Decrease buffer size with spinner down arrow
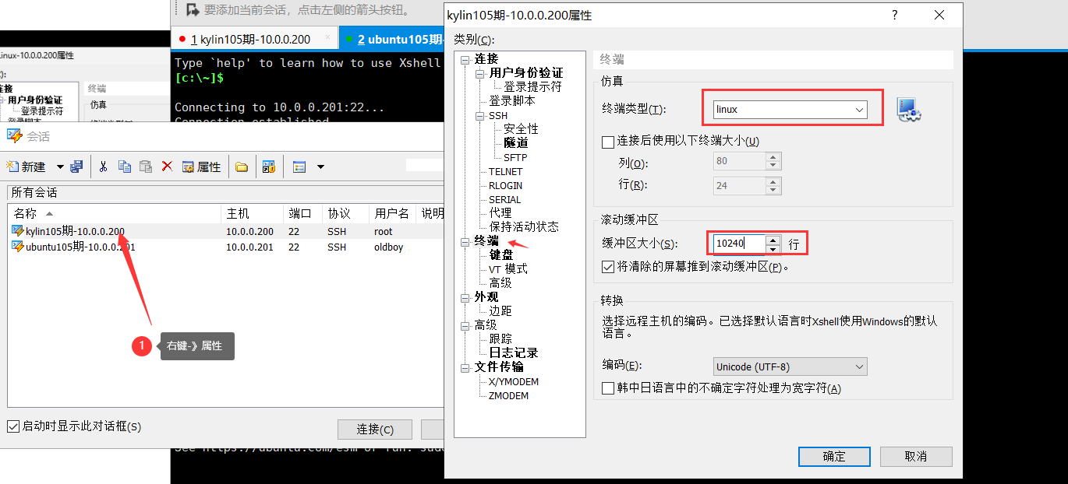The width and height of the screenshot is (1068, 484). 773,248
